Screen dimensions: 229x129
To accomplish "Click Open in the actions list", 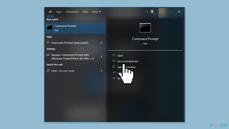I will pos(120,56).
